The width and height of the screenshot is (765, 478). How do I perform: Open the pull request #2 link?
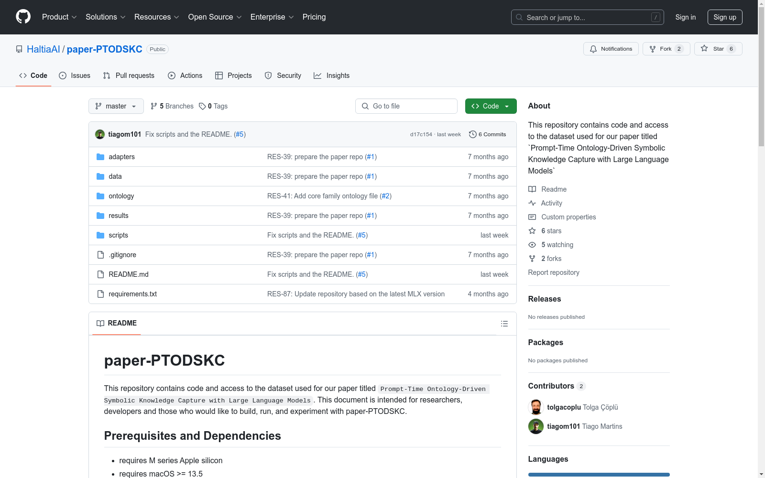386,196
